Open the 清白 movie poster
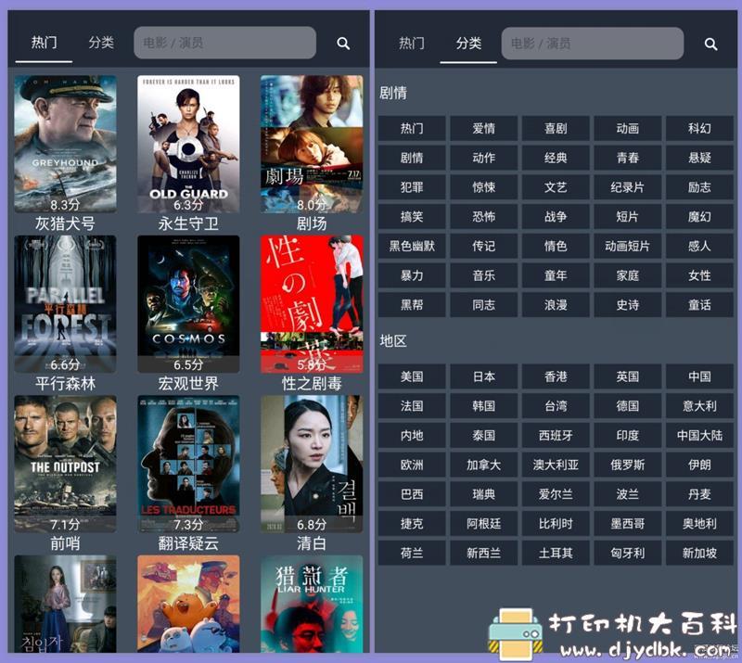This screenshot has width=742, height=663. pos(312,464)
